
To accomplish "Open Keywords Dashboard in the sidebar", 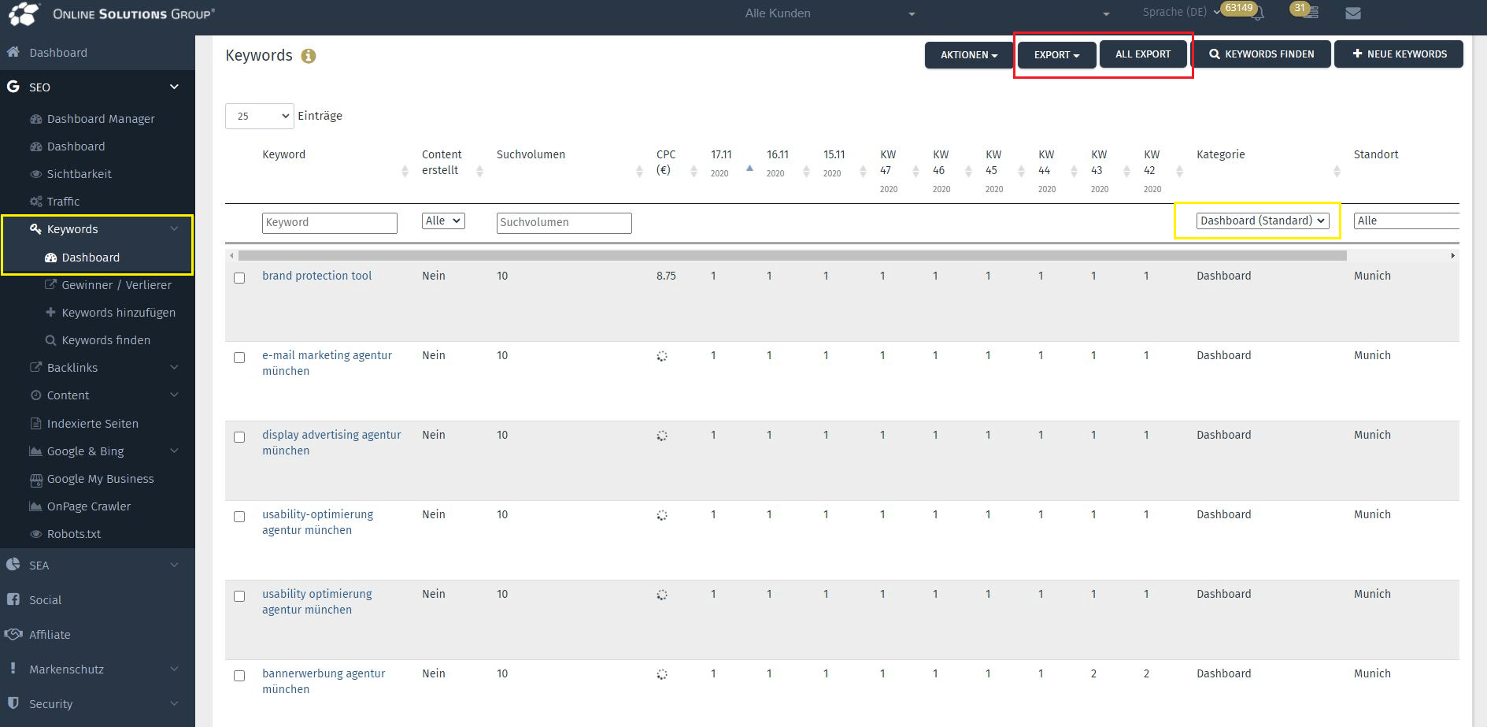I will (x=91, y=258).
